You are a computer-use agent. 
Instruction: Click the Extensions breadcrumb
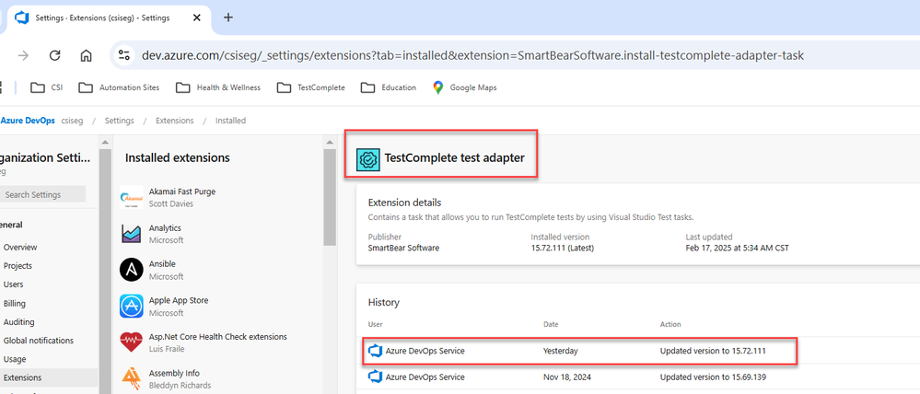coord(174,121)
